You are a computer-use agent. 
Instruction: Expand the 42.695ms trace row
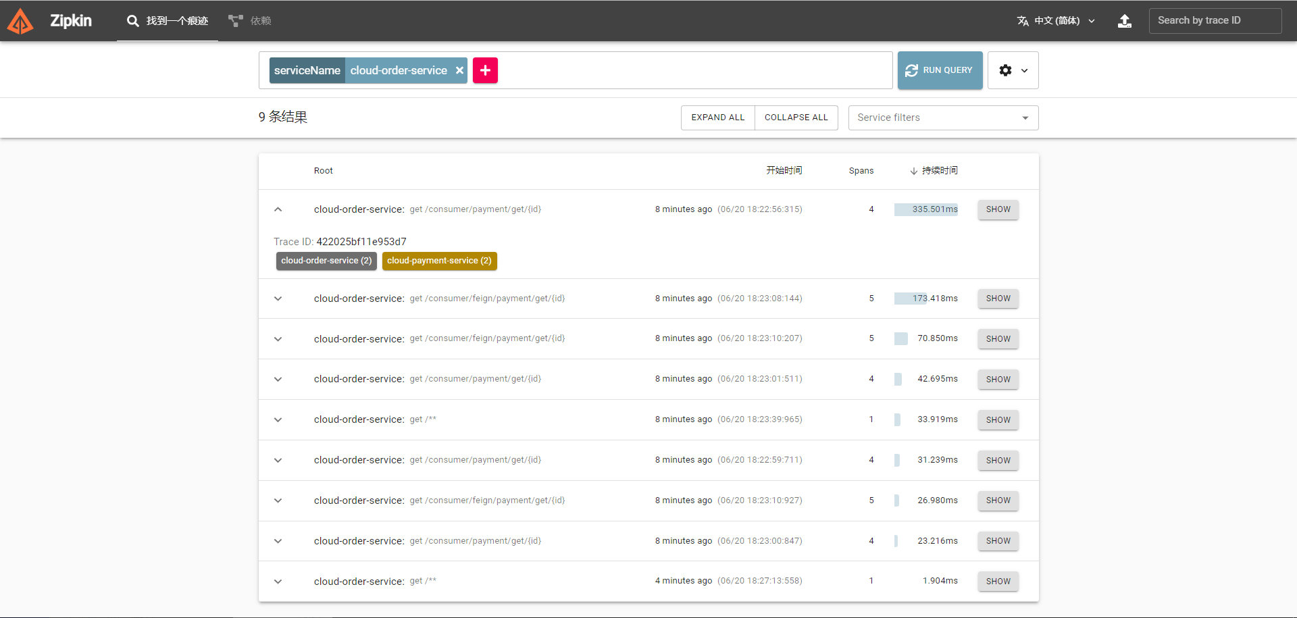(278, 380)
